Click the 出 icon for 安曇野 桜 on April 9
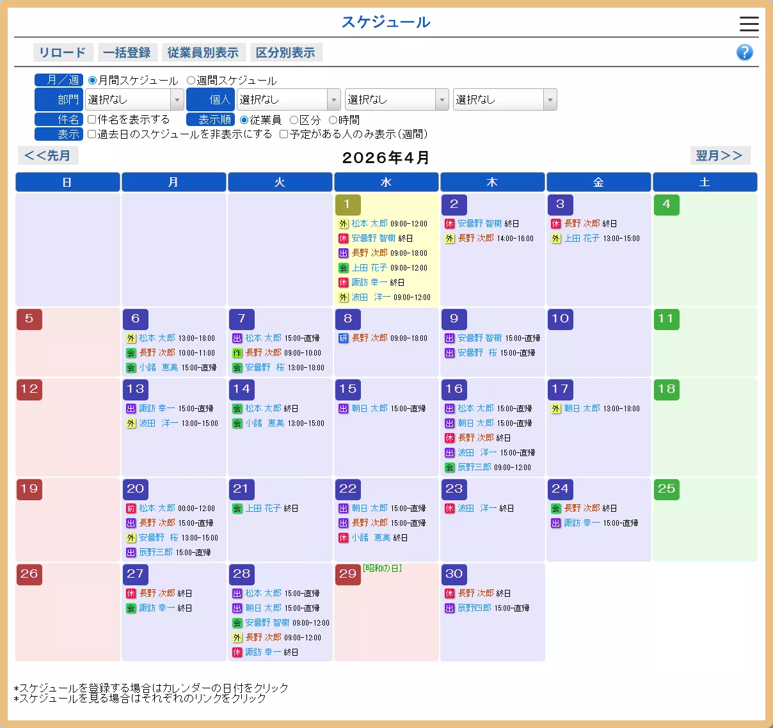Screen dimensions: 773x728 click(x=450, y=353)
